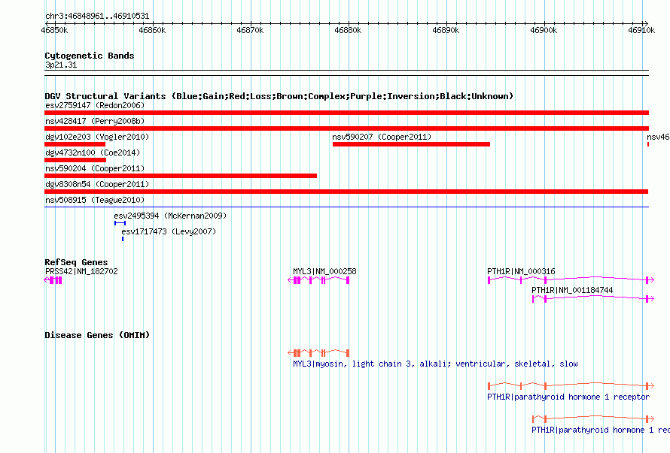Screen dimensions: 670x453
Task: Click the Disease Genes (OMIM) track title
Action: pyautogui.click(x=97, y=335)
